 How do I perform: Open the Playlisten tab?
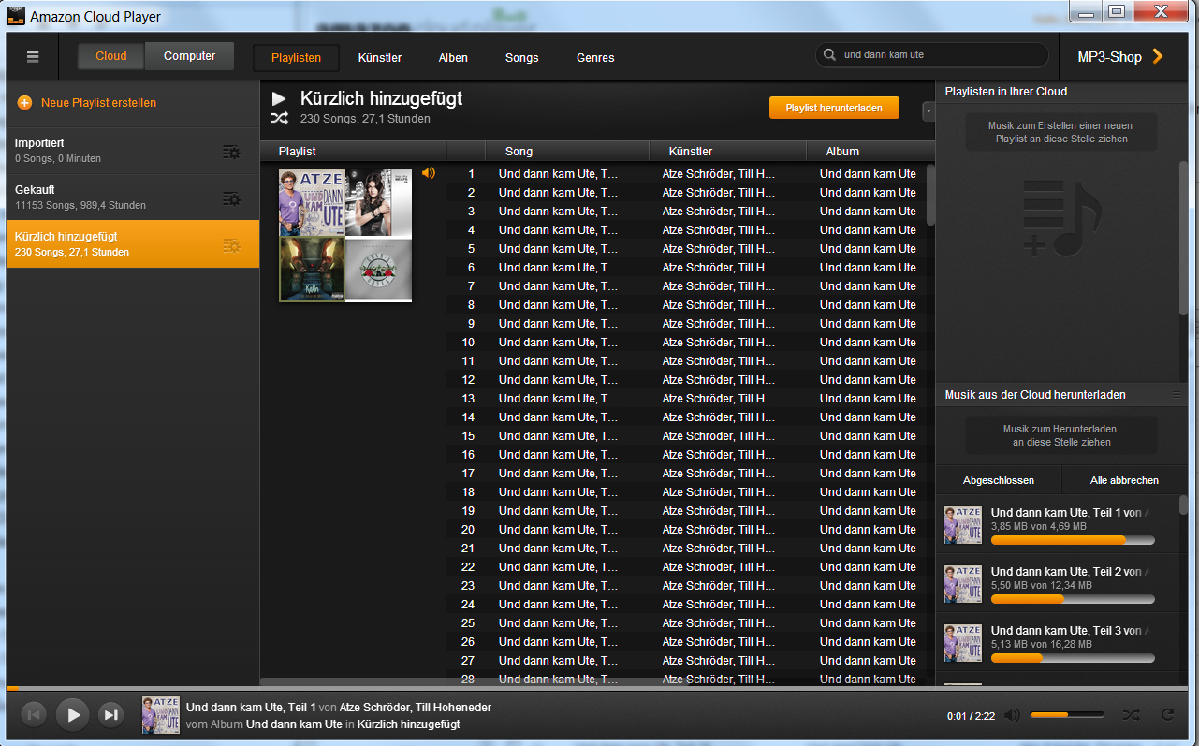point(296,58)
